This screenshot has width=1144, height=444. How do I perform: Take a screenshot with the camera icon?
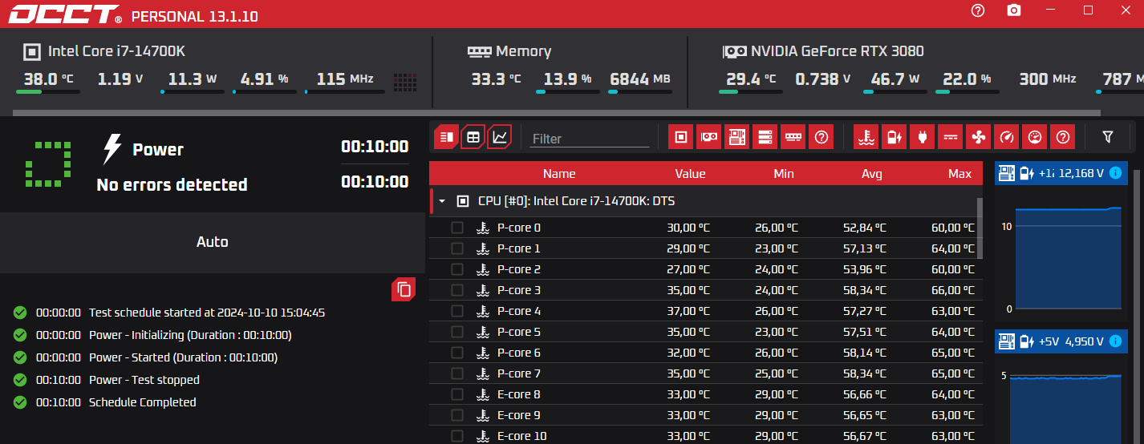pos(1014,10)
